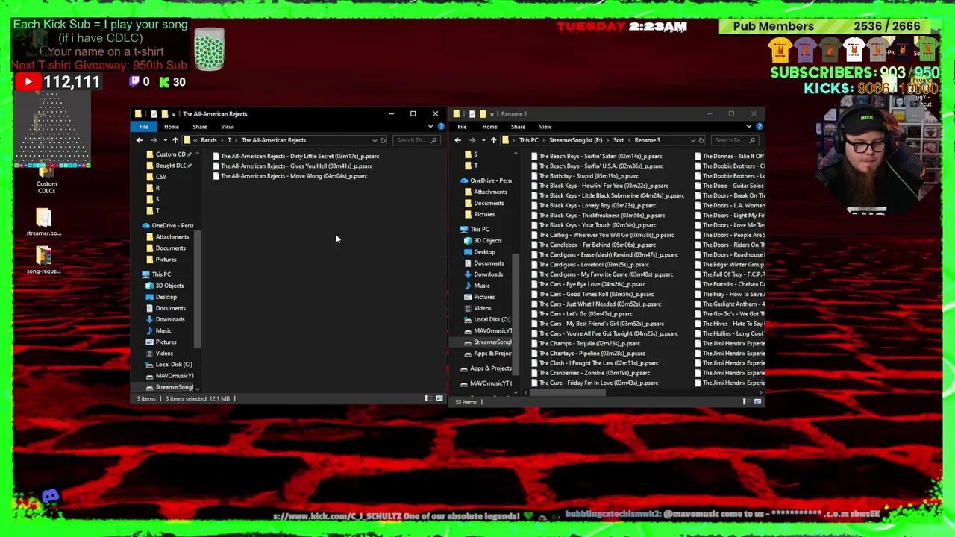Open Music in Rename 3 window sidebar
The height and width of the screenshot is (537, 955).
[x=481, y=286]
